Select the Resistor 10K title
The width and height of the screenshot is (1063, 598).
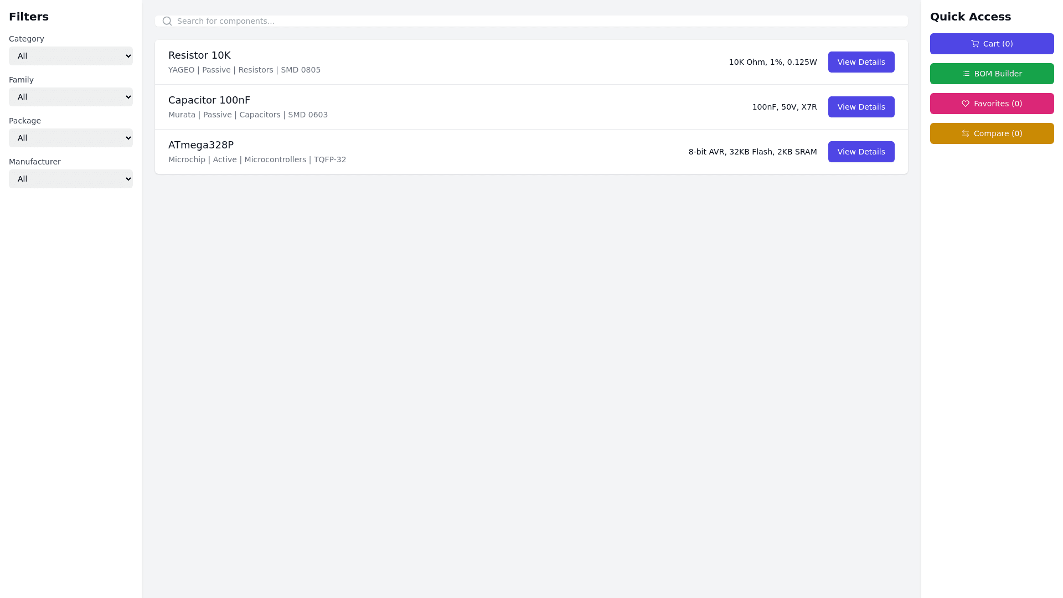coord(199,55)
